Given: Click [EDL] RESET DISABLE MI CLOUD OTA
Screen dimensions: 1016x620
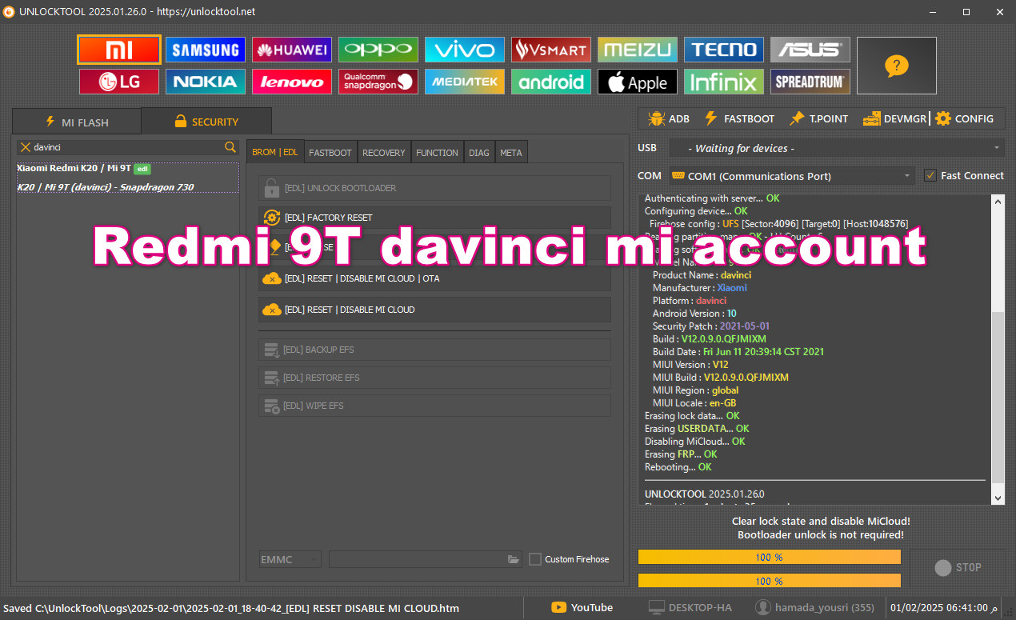Looking at the screenshot, I should point(434,278).
